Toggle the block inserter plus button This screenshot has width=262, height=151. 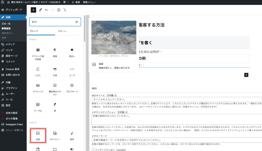click(33, 10)
